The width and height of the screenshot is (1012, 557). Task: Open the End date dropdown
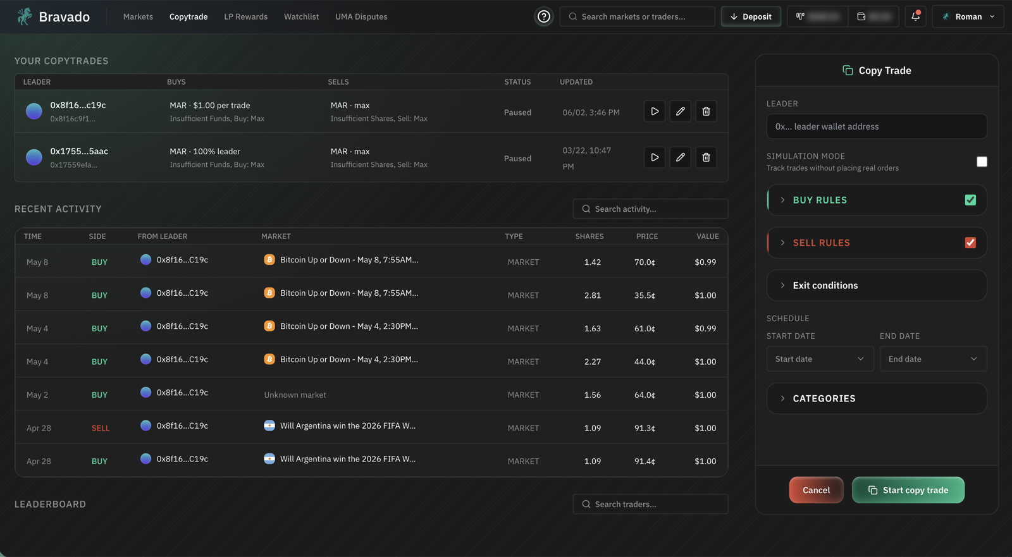(x=933, y=358)
